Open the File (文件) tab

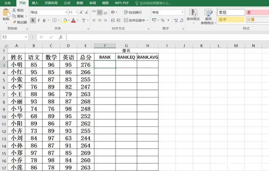tap(8, 3)
